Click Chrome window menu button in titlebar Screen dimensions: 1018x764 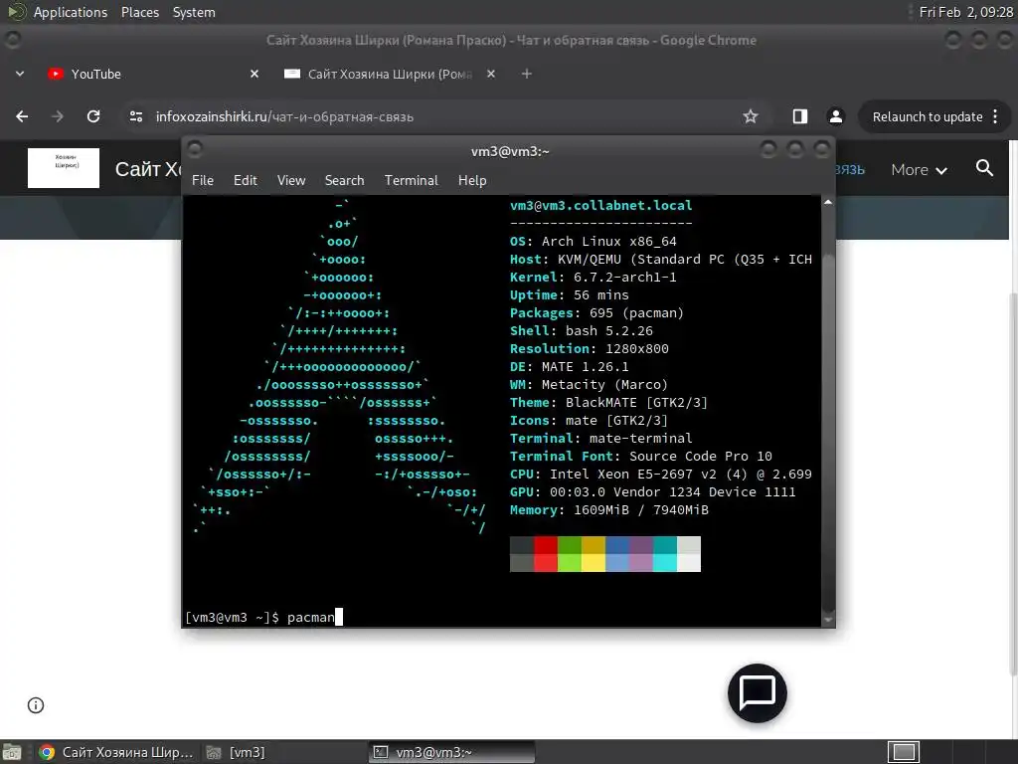point(12,40)
